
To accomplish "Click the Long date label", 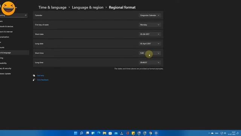I will click(39, 44).
